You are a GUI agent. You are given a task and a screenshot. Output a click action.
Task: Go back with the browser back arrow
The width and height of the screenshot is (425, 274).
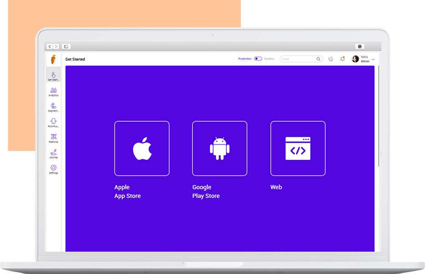pos(50,47)
